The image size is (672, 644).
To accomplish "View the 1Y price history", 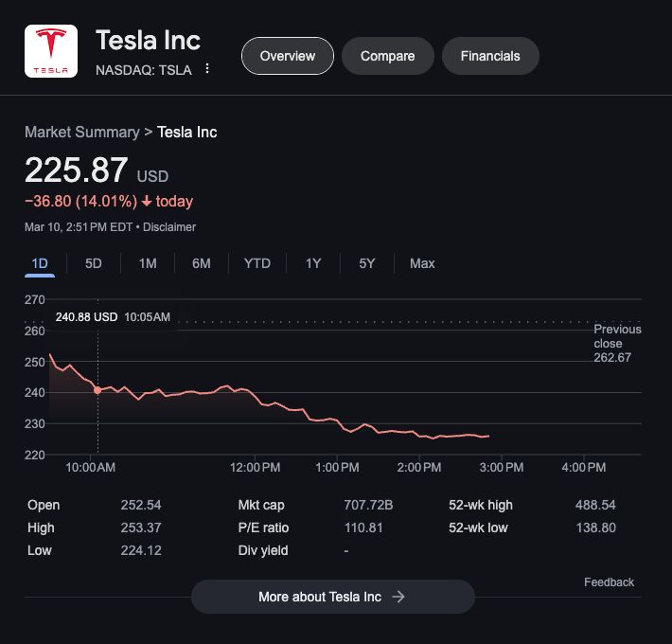I will click(313, 263).
